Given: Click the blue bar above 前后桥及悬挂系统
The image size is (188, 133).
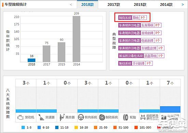Looking at the screenshot, I should [x=149, y=111].
